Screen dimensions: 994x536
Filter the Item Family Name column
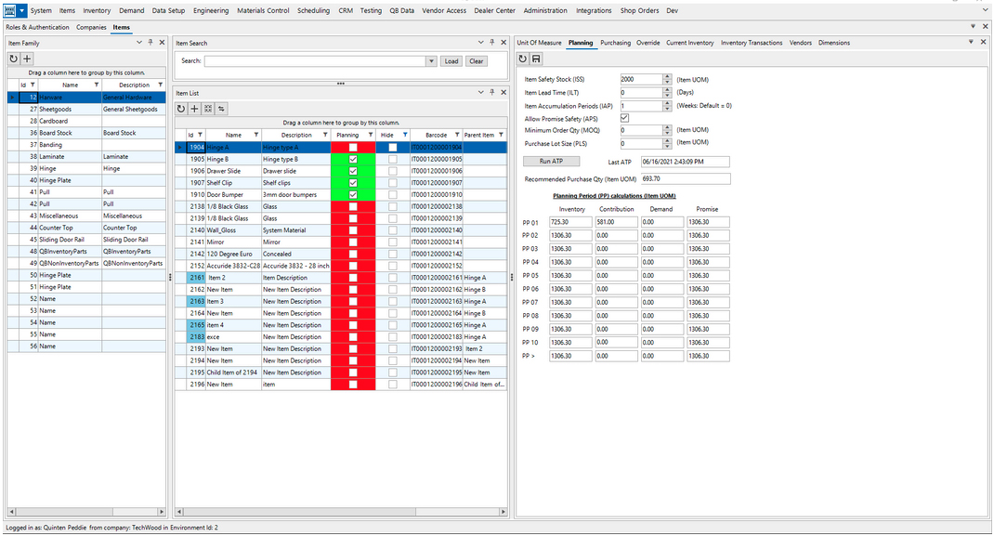click(97, 85)
